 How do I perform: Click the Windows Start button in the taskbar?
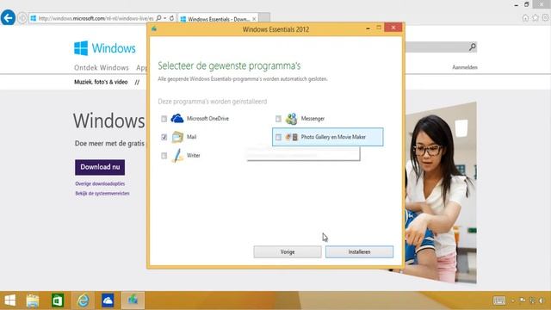point(9,301)
